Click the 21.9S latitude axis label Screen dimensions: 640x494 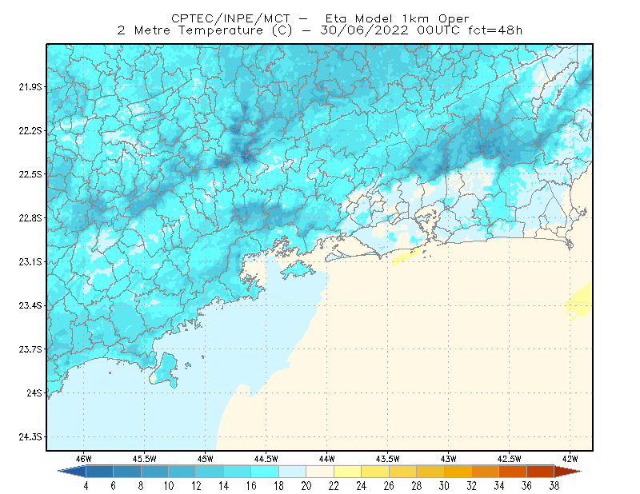[30, 87]
